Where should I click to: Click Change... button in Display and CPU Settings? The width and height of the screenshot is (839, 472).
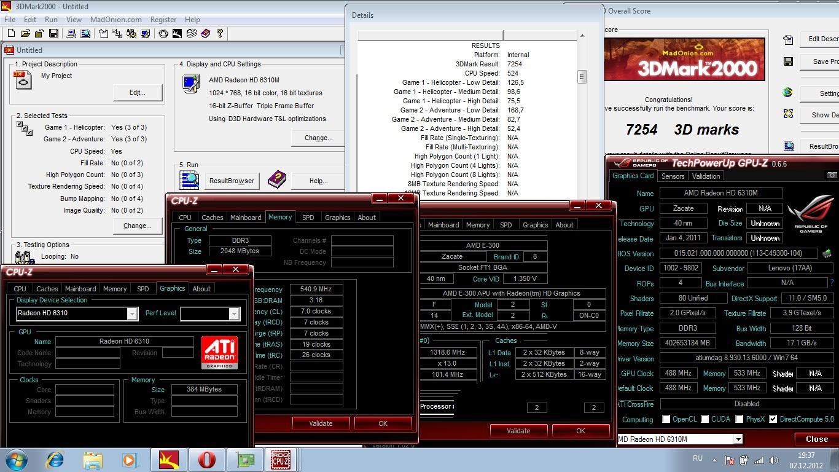coord(319,138)
